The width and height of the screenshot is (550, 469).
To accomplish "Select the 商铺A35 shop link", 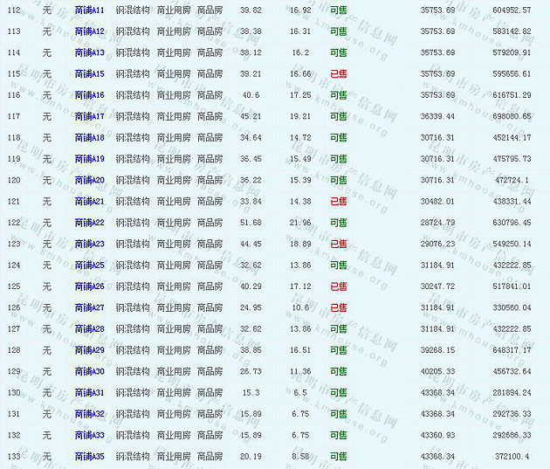I will 89,456.
